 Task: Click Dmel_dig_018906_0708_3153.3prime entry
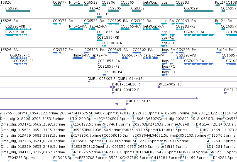(32, 119)
